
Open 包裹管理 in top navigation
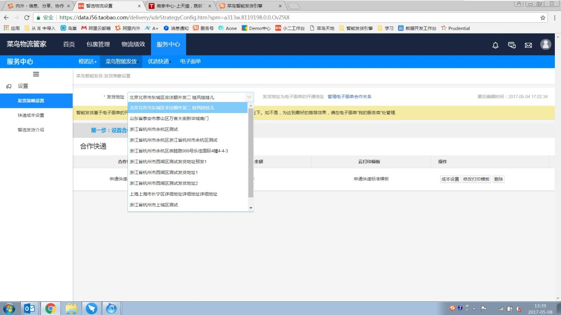[98, 44]
